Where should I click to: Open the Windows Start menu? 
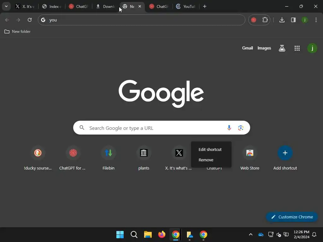coord(120,234)
